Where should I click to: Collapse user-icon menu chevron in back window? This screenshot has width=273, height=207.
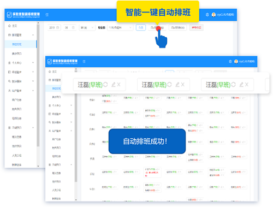point(33,91)
